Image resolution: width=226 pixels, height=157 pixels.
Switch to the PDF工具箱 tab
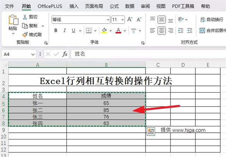pos(183,6)
